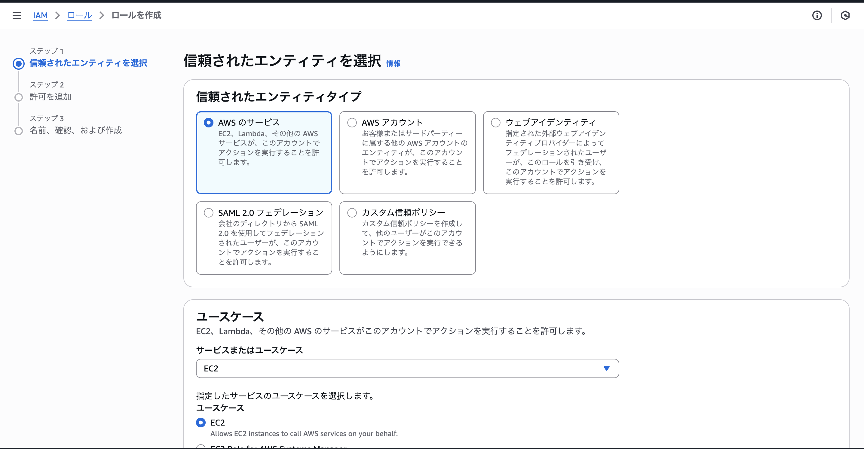
Task: Select the SAML 2.0 フェデレーション option
Action: point(209,212)
